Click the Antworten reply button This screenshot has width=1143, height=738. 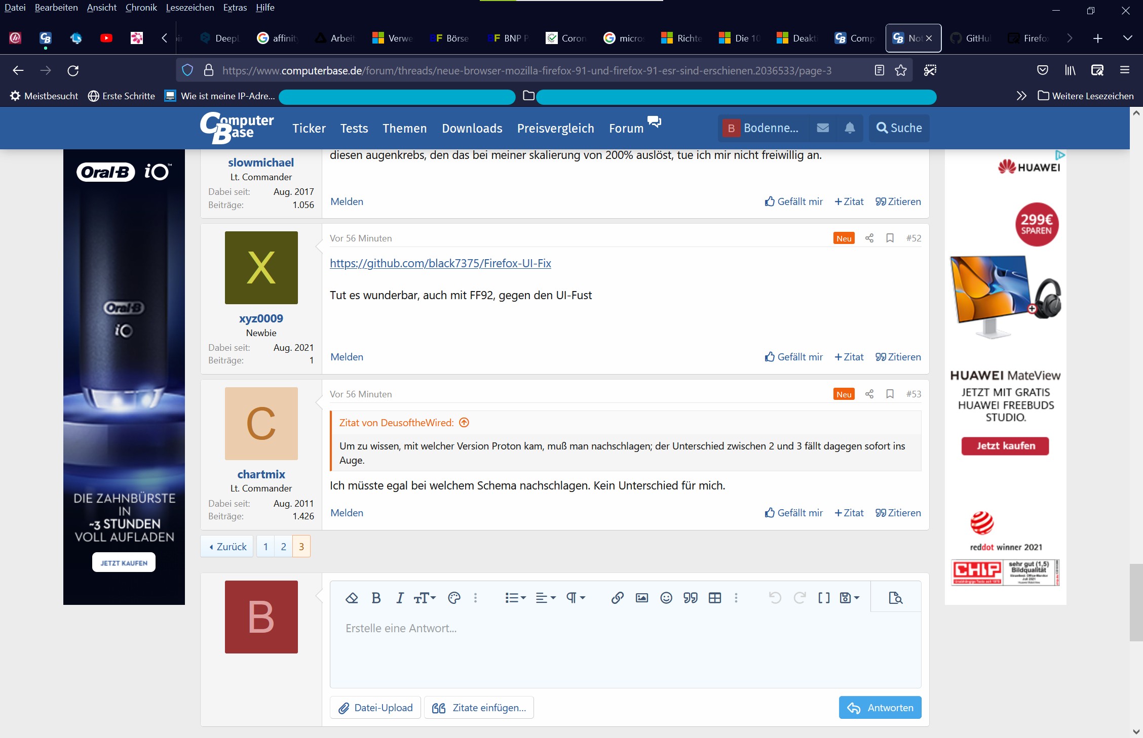[x=880, y=708]
